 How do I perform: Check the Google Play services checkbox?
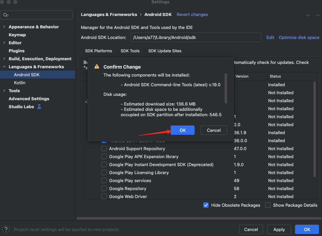click(104, 180)
